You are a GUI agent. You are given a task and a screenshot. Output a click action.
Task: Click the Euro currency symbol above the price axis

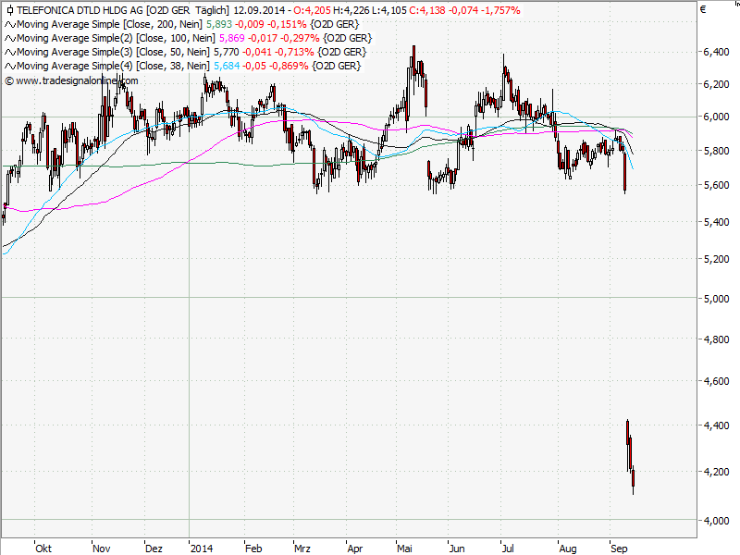(x=705, y=11)
